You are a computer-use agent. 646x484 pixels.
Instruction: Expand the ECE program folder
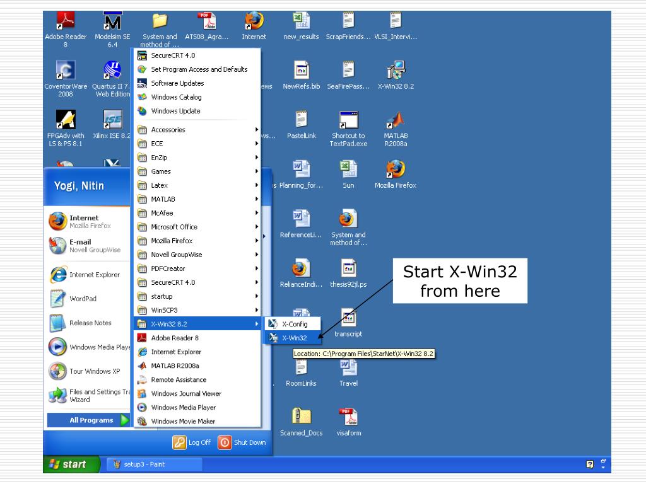click(197, 144)
